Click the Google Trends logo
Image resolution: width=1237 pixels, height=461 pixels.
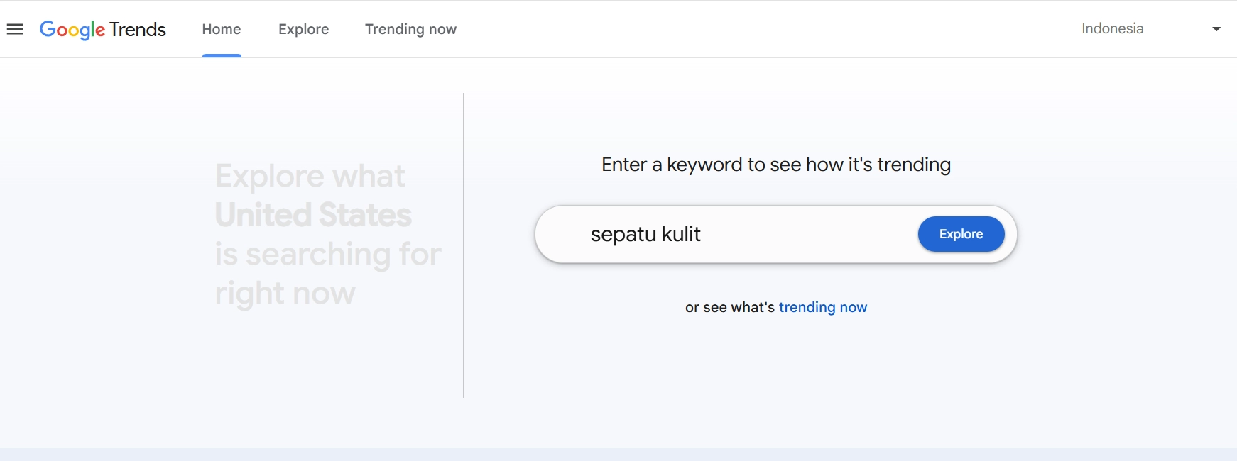click(103, 29)
